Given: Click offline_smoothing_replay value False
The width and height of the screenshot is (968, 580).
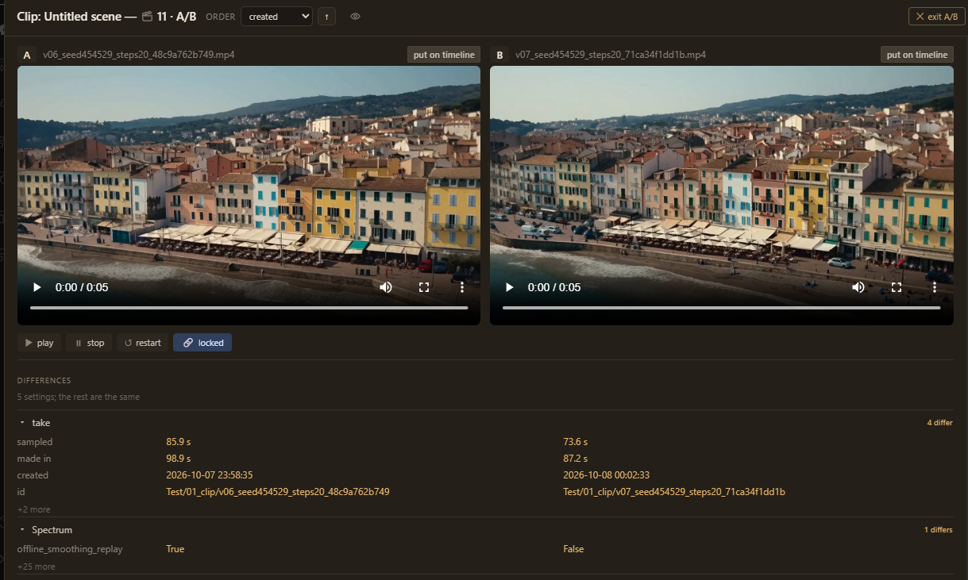Looking at the screenshot, I should pos(573,549).
